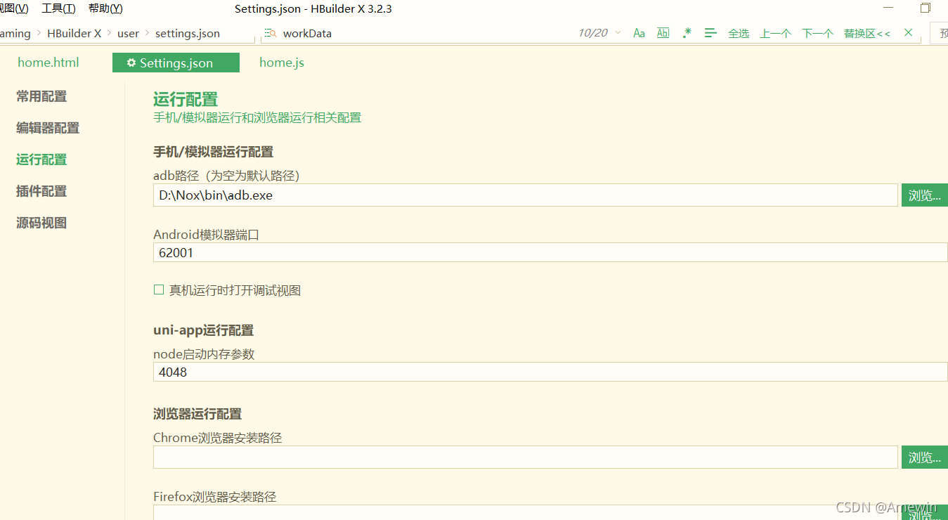Image resolution: width=948 pixels, height=520 pixels.
Task: Click 全选 to select all matches
Action: click(739, 33)
